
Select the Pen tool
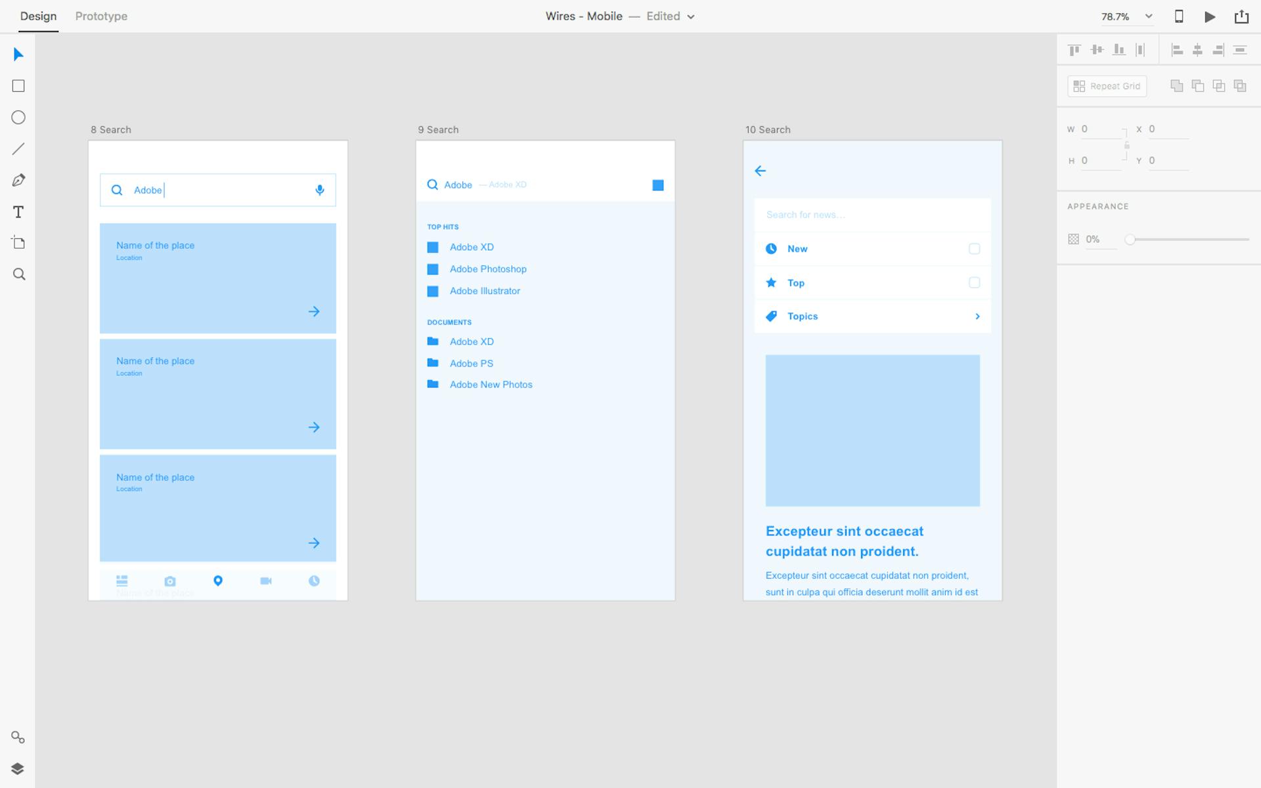[x=18, y=180]
